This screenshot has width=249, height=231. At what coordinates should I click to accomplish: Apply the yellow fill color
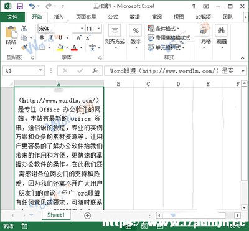pos(60,47)
